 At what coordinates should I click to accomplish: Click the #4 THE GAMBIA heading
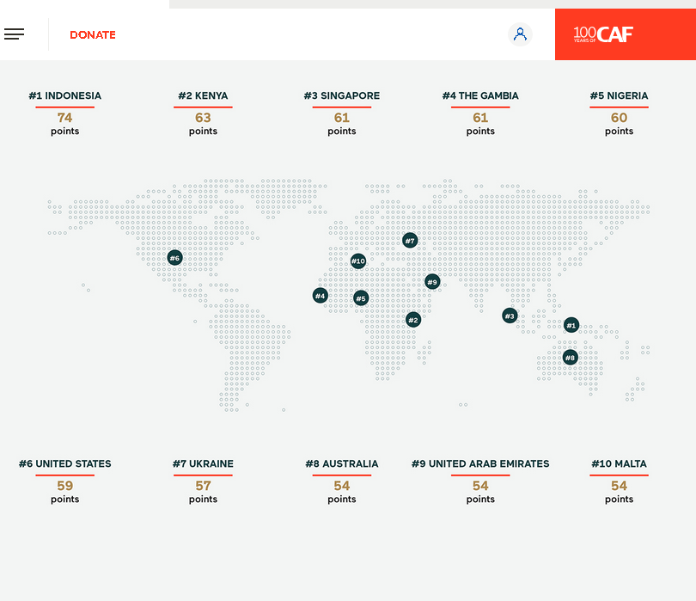(480, 95)
